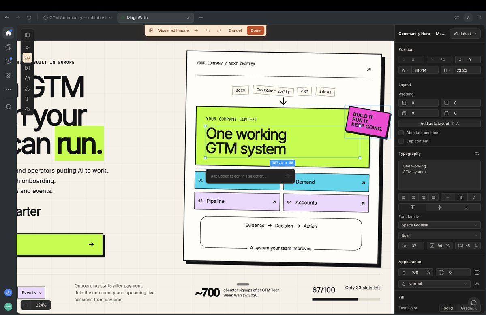486x315 pixels.
Task: Open the Space Grotesk font family dropdown
Action: (x=439, y=225)
